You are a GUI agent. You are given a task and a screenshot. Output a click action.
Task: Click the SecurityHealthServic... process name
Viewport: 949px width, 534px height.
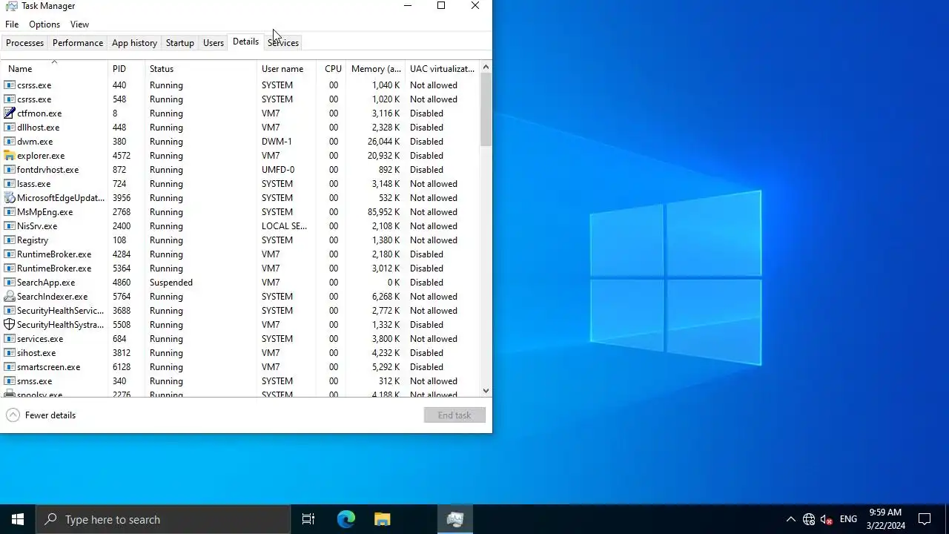tap(61, 311)
